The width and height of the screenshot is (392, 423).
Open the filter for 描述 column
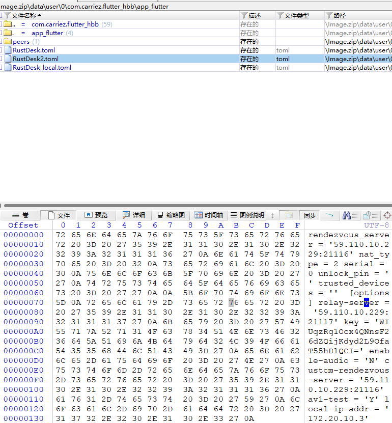pyautogui.click(x=244, y=16)
